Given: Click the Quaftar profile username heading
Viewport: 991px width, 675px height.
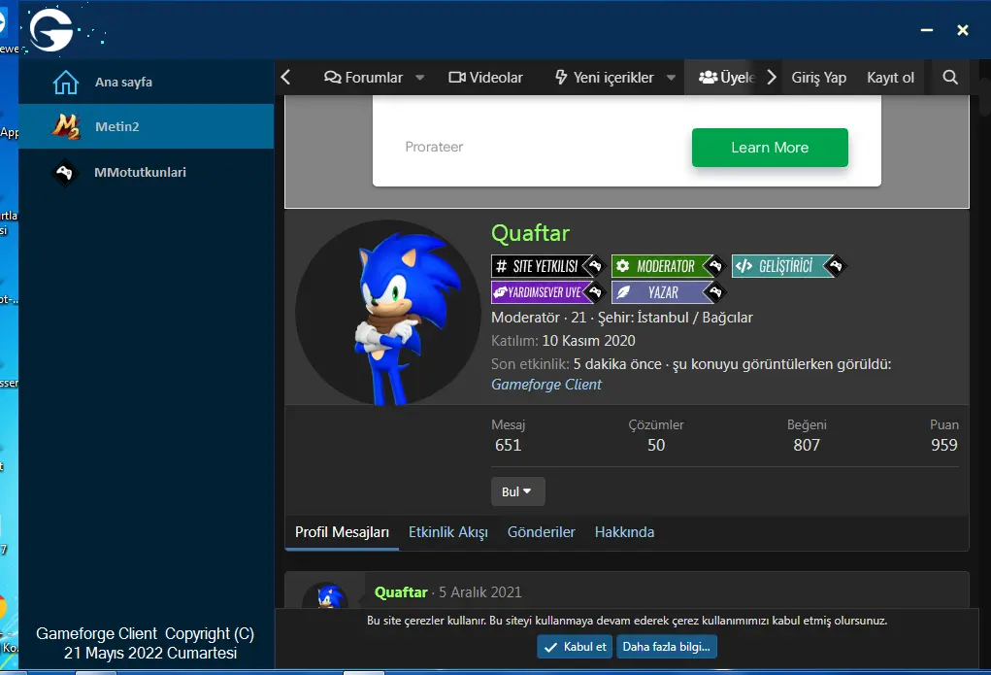Looking at the screenshot, I should (x=530, y=233).
